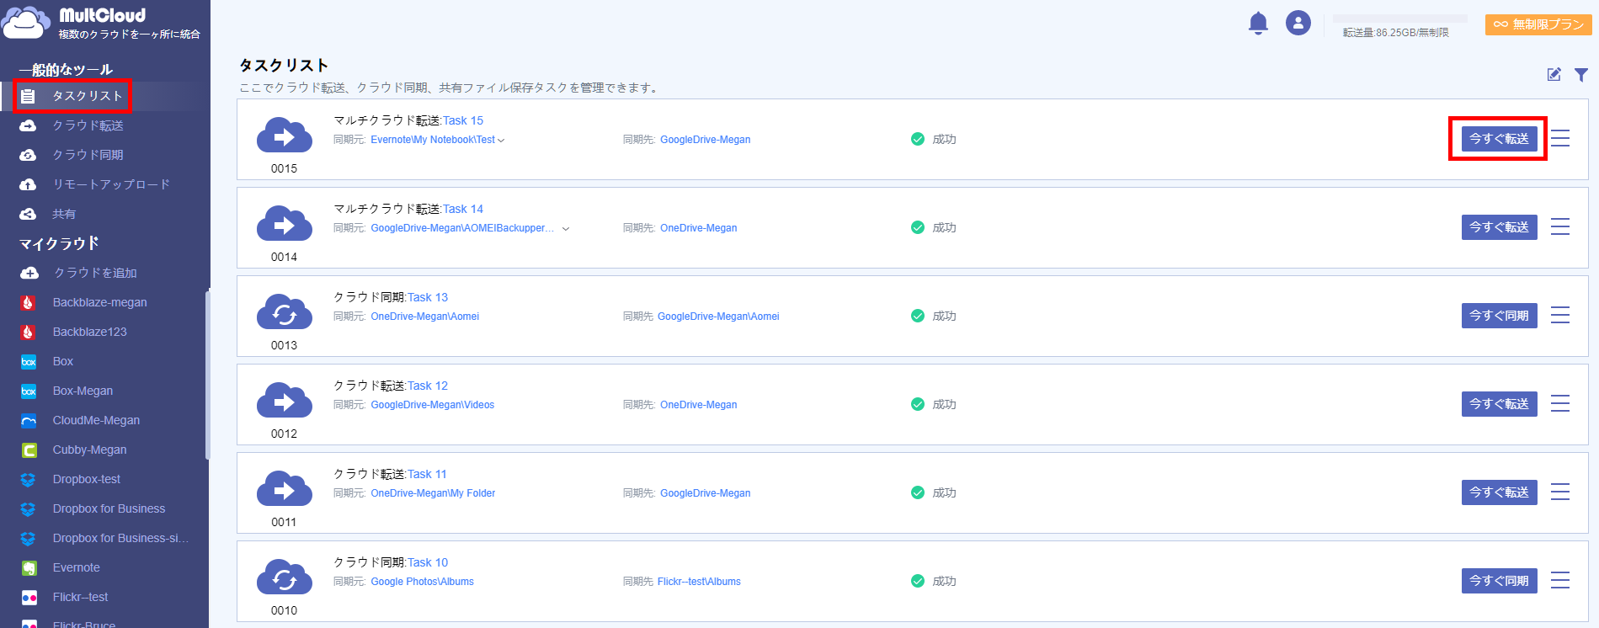
Task: Click the Cubby-Megan icon
Action: pos(29,450)
